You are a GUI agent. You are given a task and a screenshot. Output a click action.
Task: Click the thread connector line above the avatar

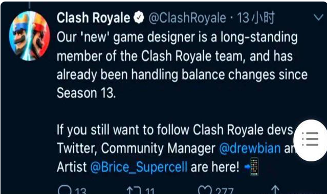[x=29, y=5]
